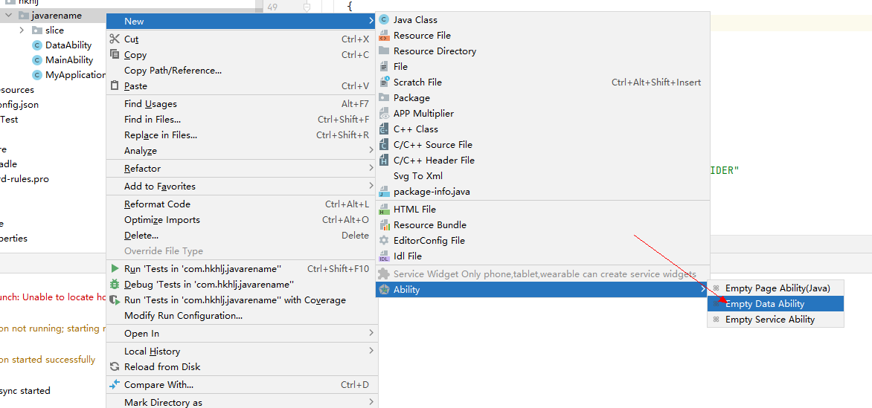Choose Empty Service Ability
The image size is (872, 408).
pyautogui.click(x=775, y=319)
